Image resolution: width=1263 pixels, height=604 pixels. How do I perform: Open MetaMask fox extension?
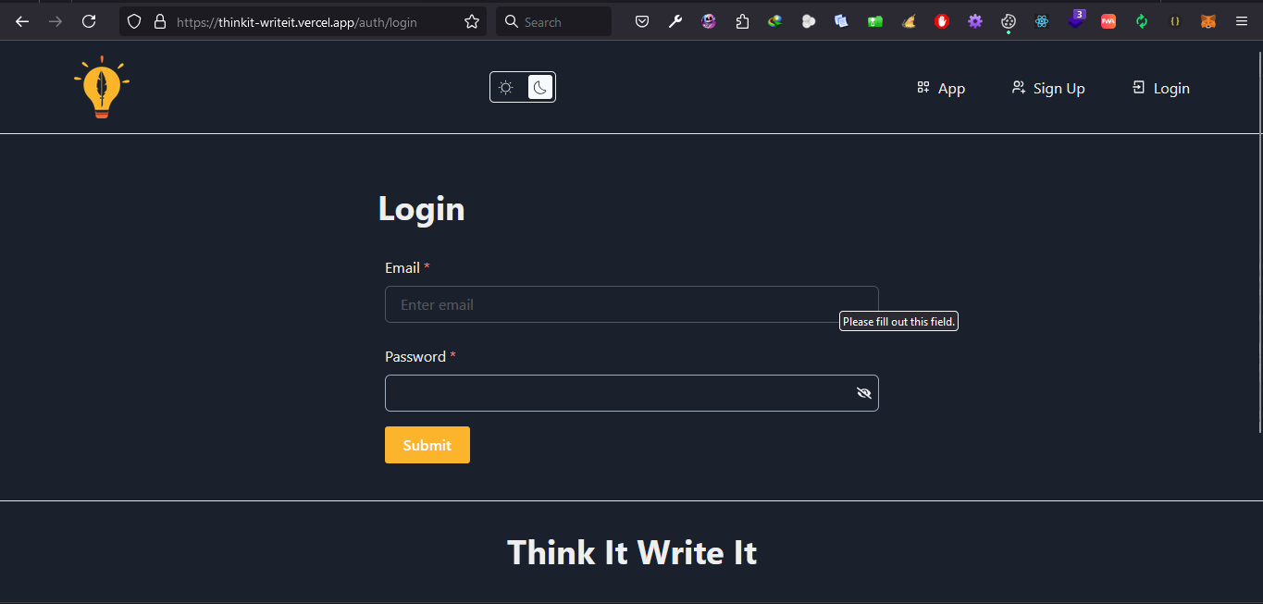(x=1208, y=21)
